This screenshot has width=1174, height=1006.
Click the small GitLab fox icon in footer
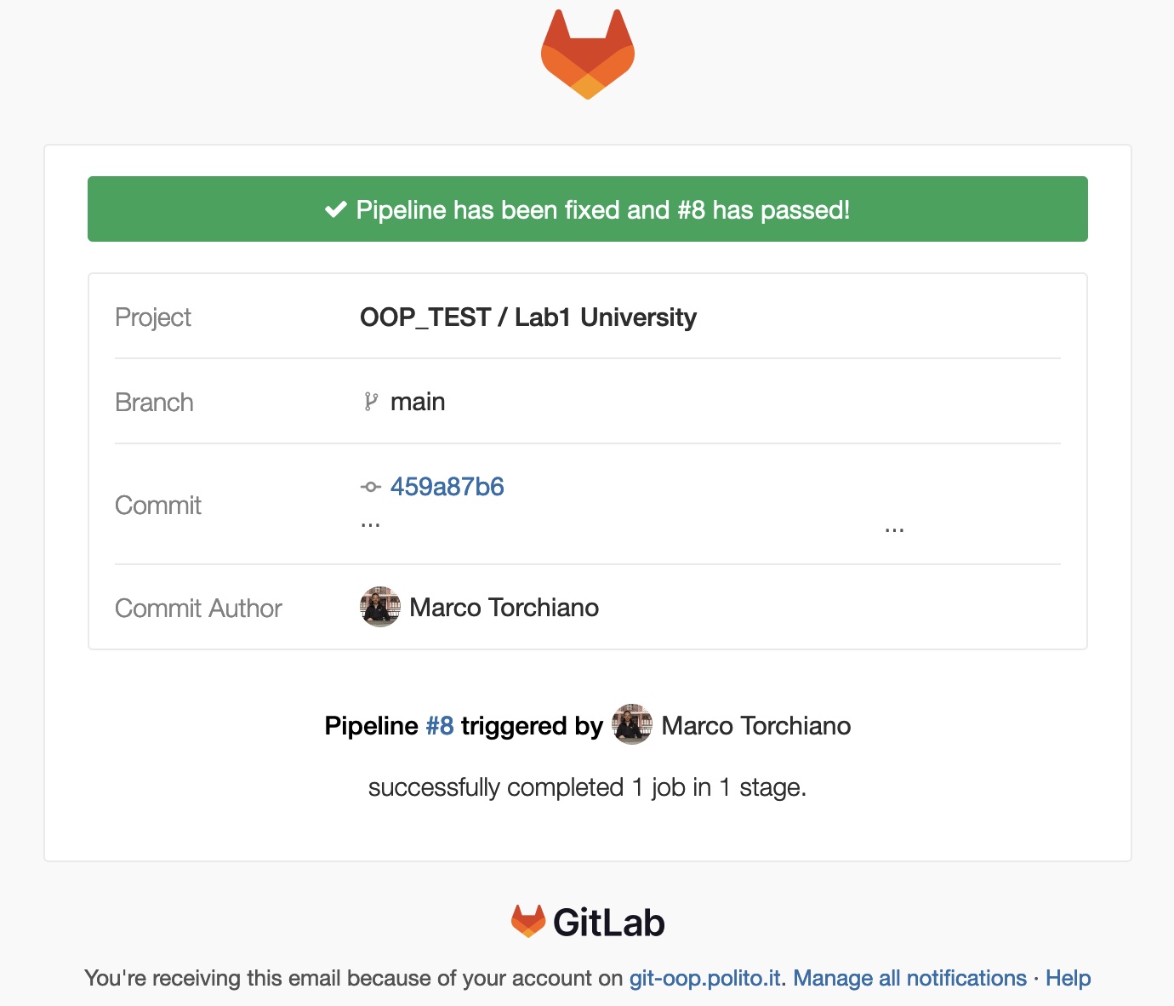coord(528,922)
